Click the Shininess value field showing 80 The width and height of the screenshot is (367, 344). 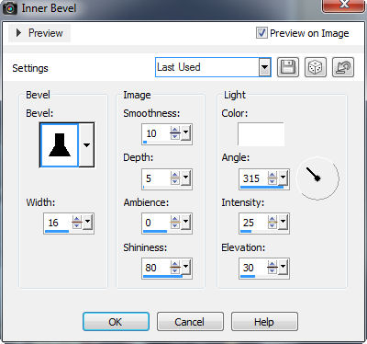pyautogui.click(x=156, y=268)
